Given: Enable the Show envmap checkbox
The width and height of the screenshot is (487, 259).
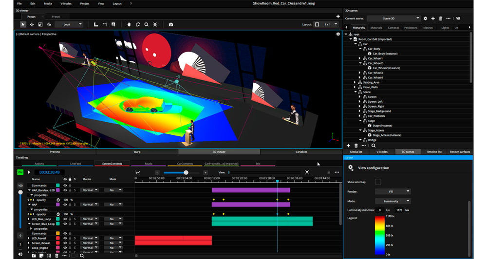Looking at the screenshot, I should pyautogui.click(x=378, y=182).
